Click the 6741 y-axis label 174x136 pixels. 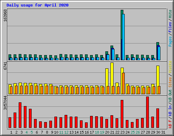coord(5,66)
